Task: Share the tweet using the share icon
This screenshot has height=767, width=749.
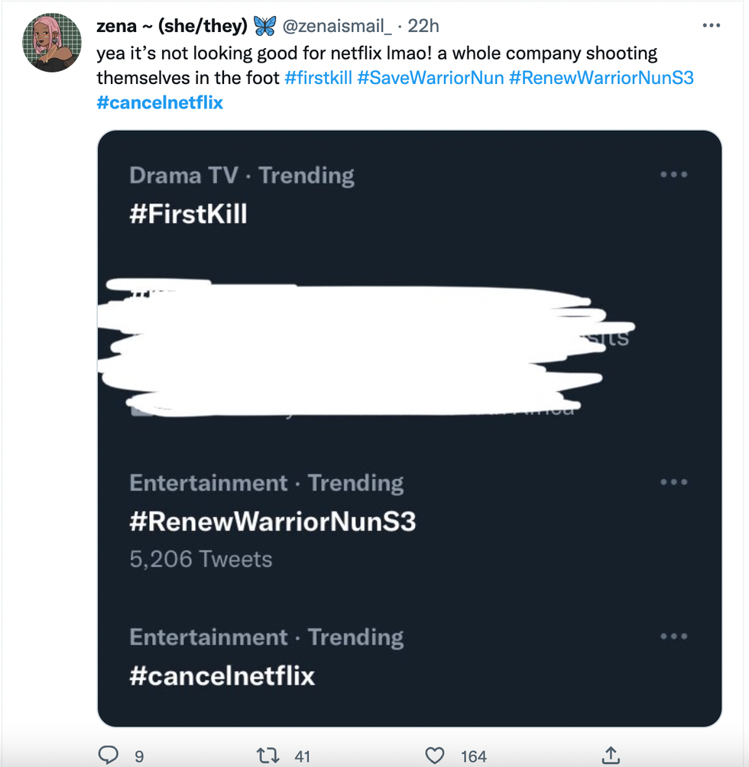Action: [611, 756]
